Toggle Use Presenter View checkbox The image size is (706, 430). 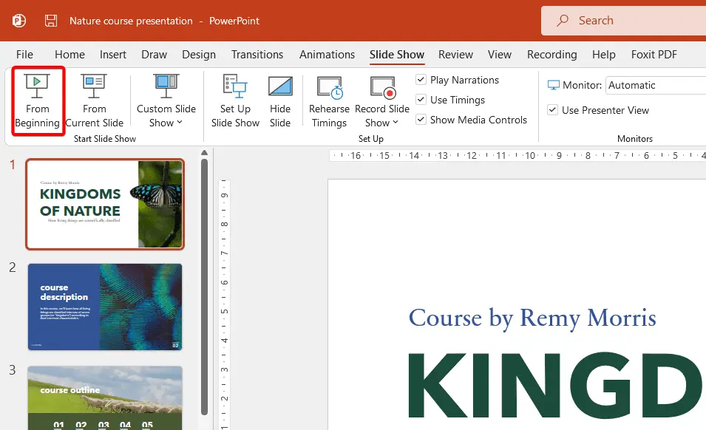point(552,110)
